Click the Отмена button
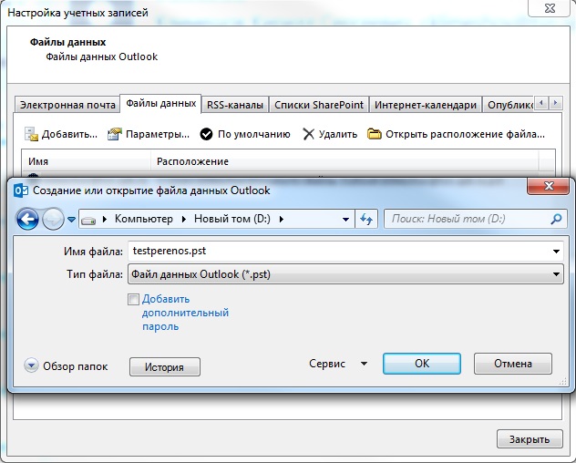Image resolution: width=576 pixels, height=463 pixels. click(x=513, y=364)
